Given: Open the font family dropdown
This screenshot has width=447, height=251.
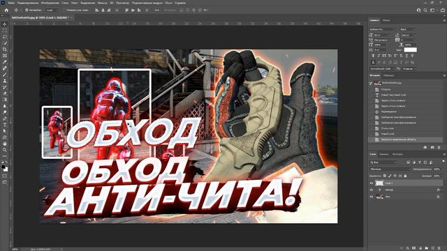Looking at the screenshot, I should 383,29.
